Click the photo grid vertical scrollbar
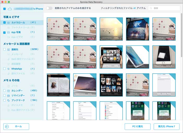 click(181, 35)
